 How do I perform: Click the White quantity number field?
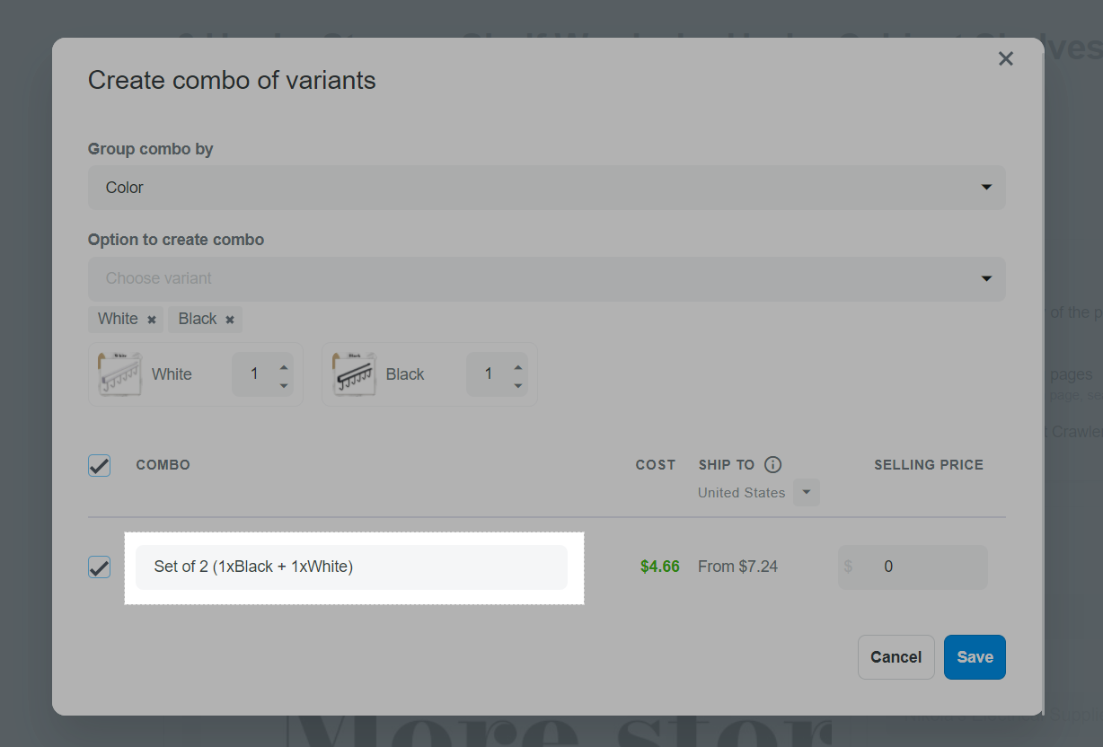(x=254, y=374)
